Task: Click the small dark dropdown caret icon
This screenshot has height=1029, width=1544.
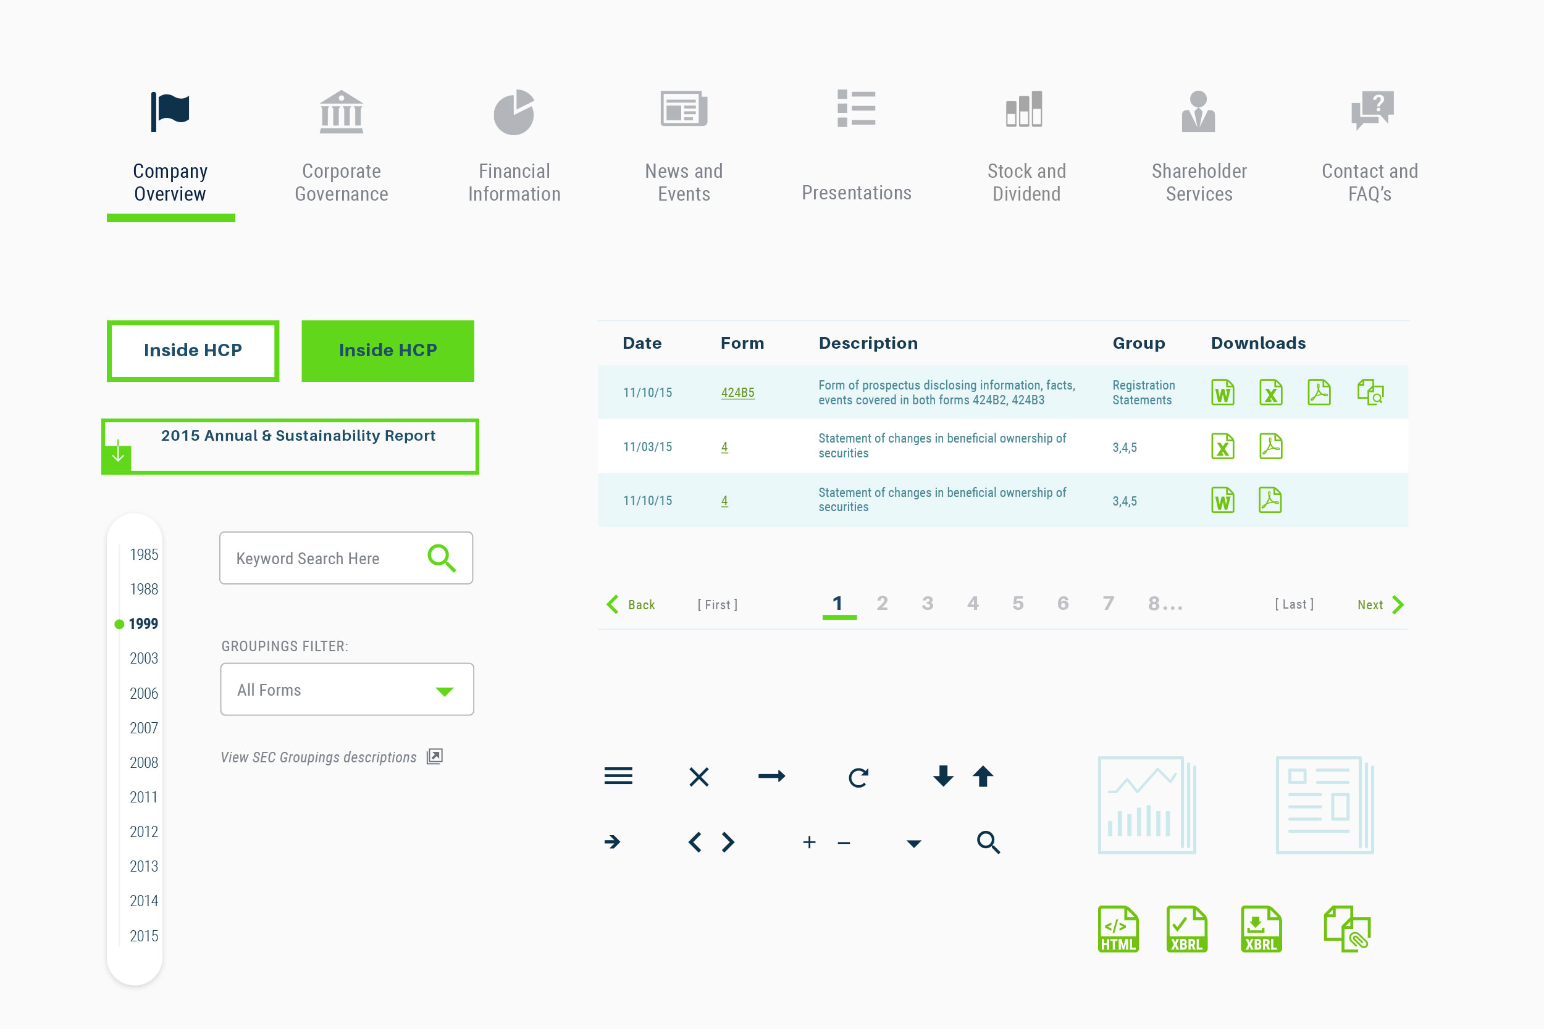Action: pos(914,844)
